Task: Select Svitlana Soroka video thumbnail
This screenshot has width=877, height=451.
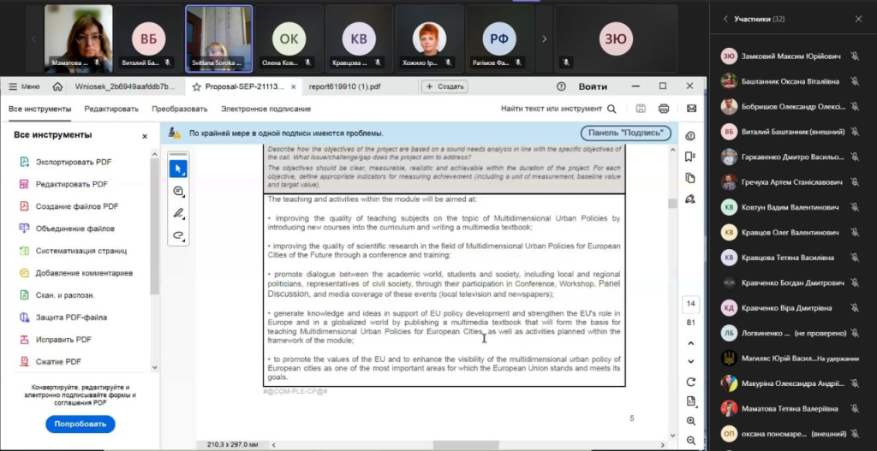Action: pyautogui.click(x=218, y=39)
